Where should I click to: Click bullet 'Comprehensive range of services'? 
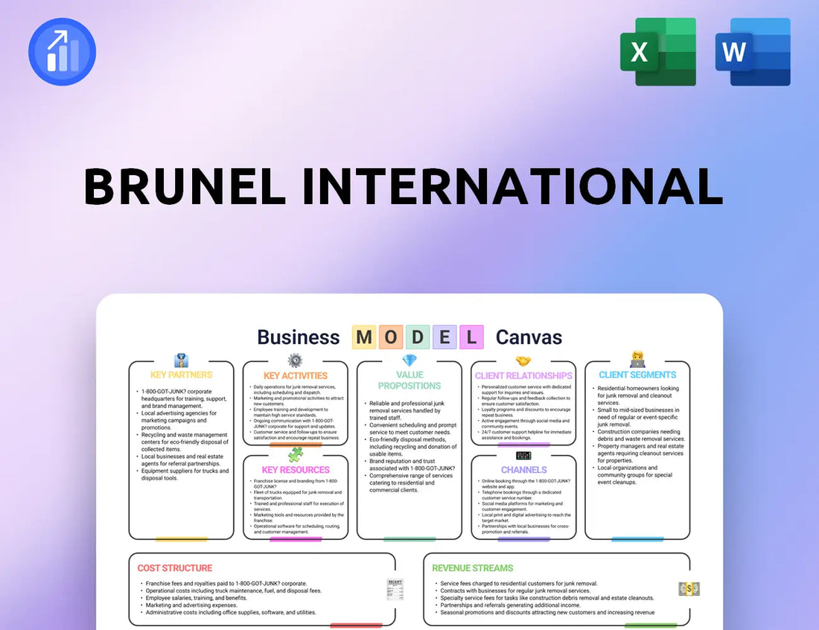point(409,483)
